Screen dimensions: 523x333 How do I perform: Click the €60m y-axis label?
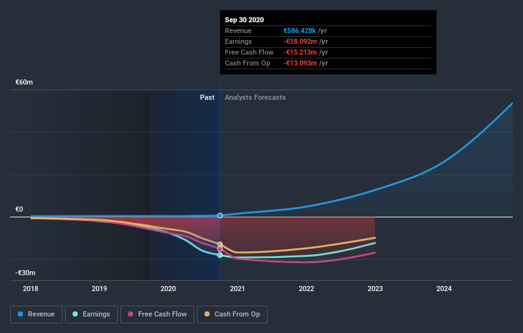(24, 82)
